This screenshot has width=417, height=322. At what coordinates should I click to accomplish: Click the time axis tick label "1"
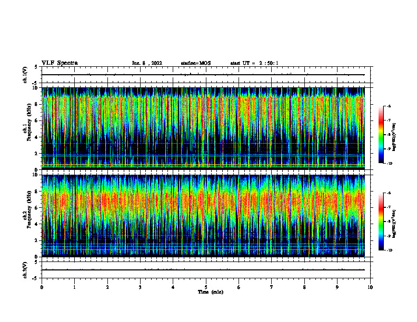point(74,287)
